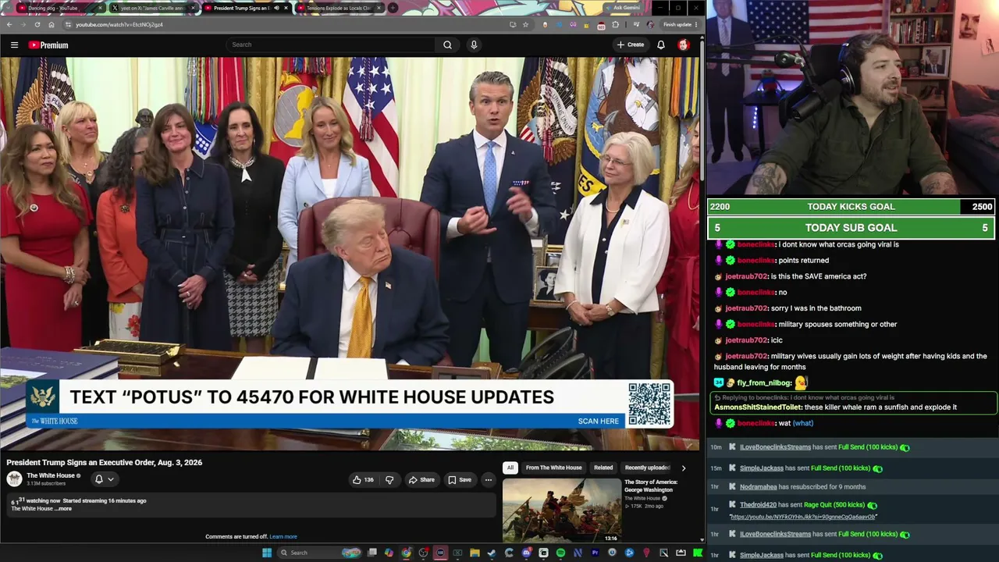Select the From The White House chip

pyautogui.click(x=553, y=468)
